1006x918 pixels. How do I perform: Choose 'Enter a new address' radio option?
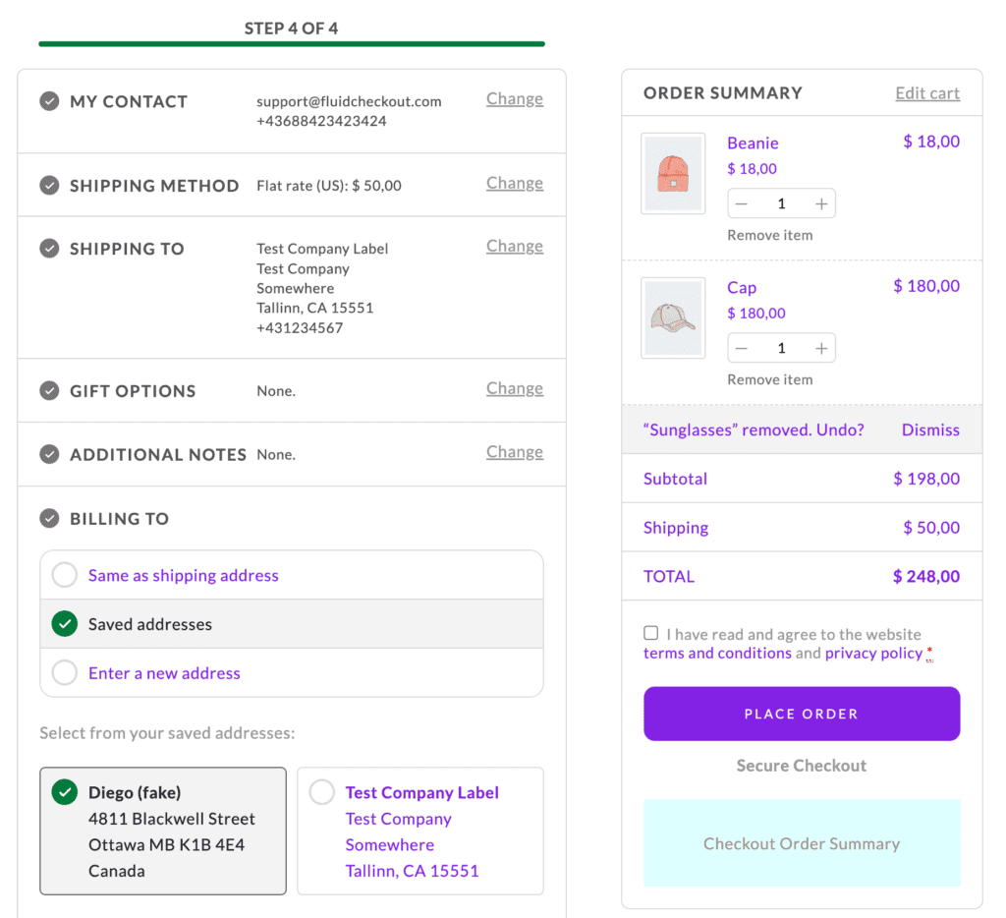(x=65, y=673)
